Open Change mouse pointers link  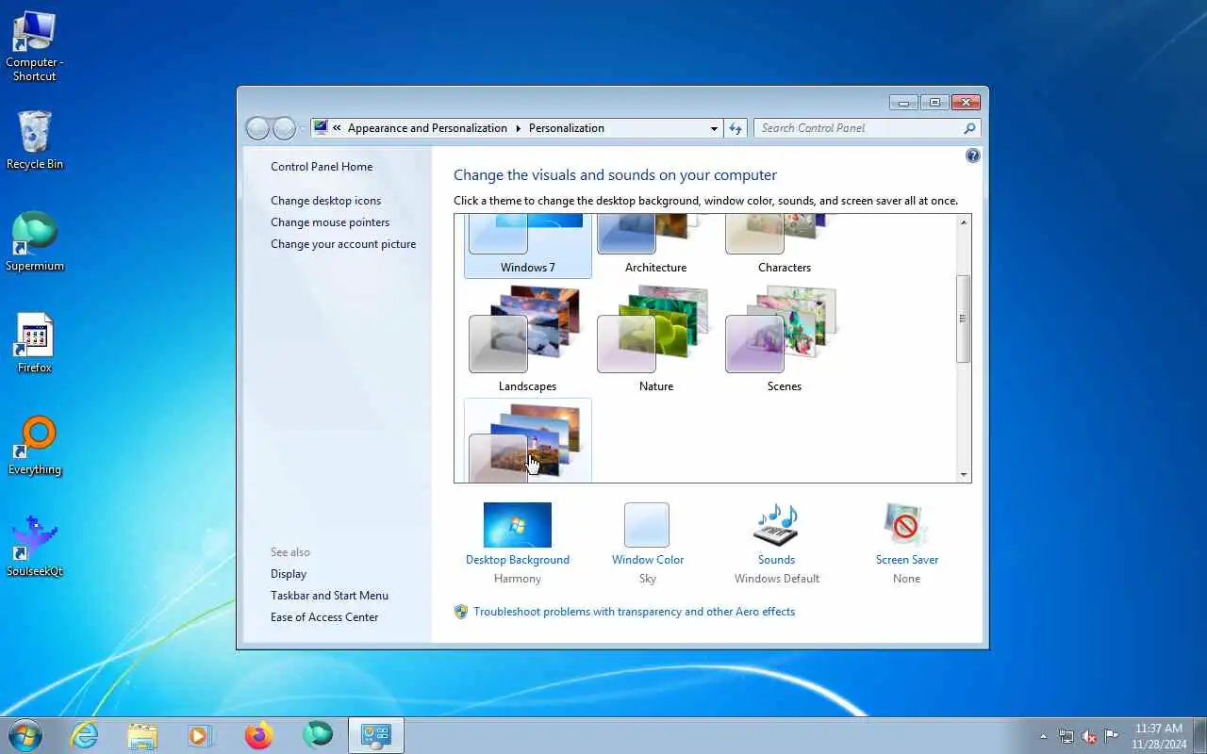330,222
